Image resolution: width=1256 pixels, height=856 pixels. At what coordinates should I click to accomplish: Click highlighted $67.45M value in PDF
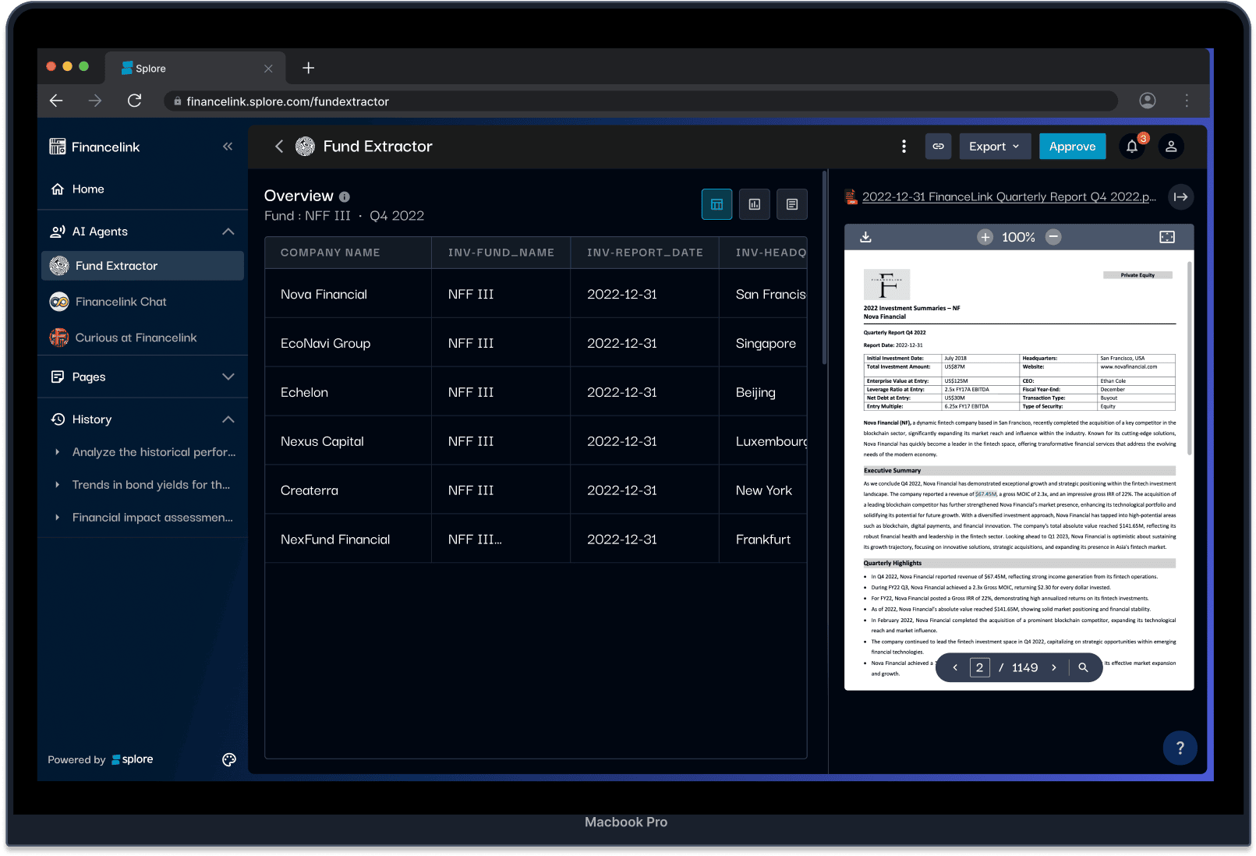(985, 494)
